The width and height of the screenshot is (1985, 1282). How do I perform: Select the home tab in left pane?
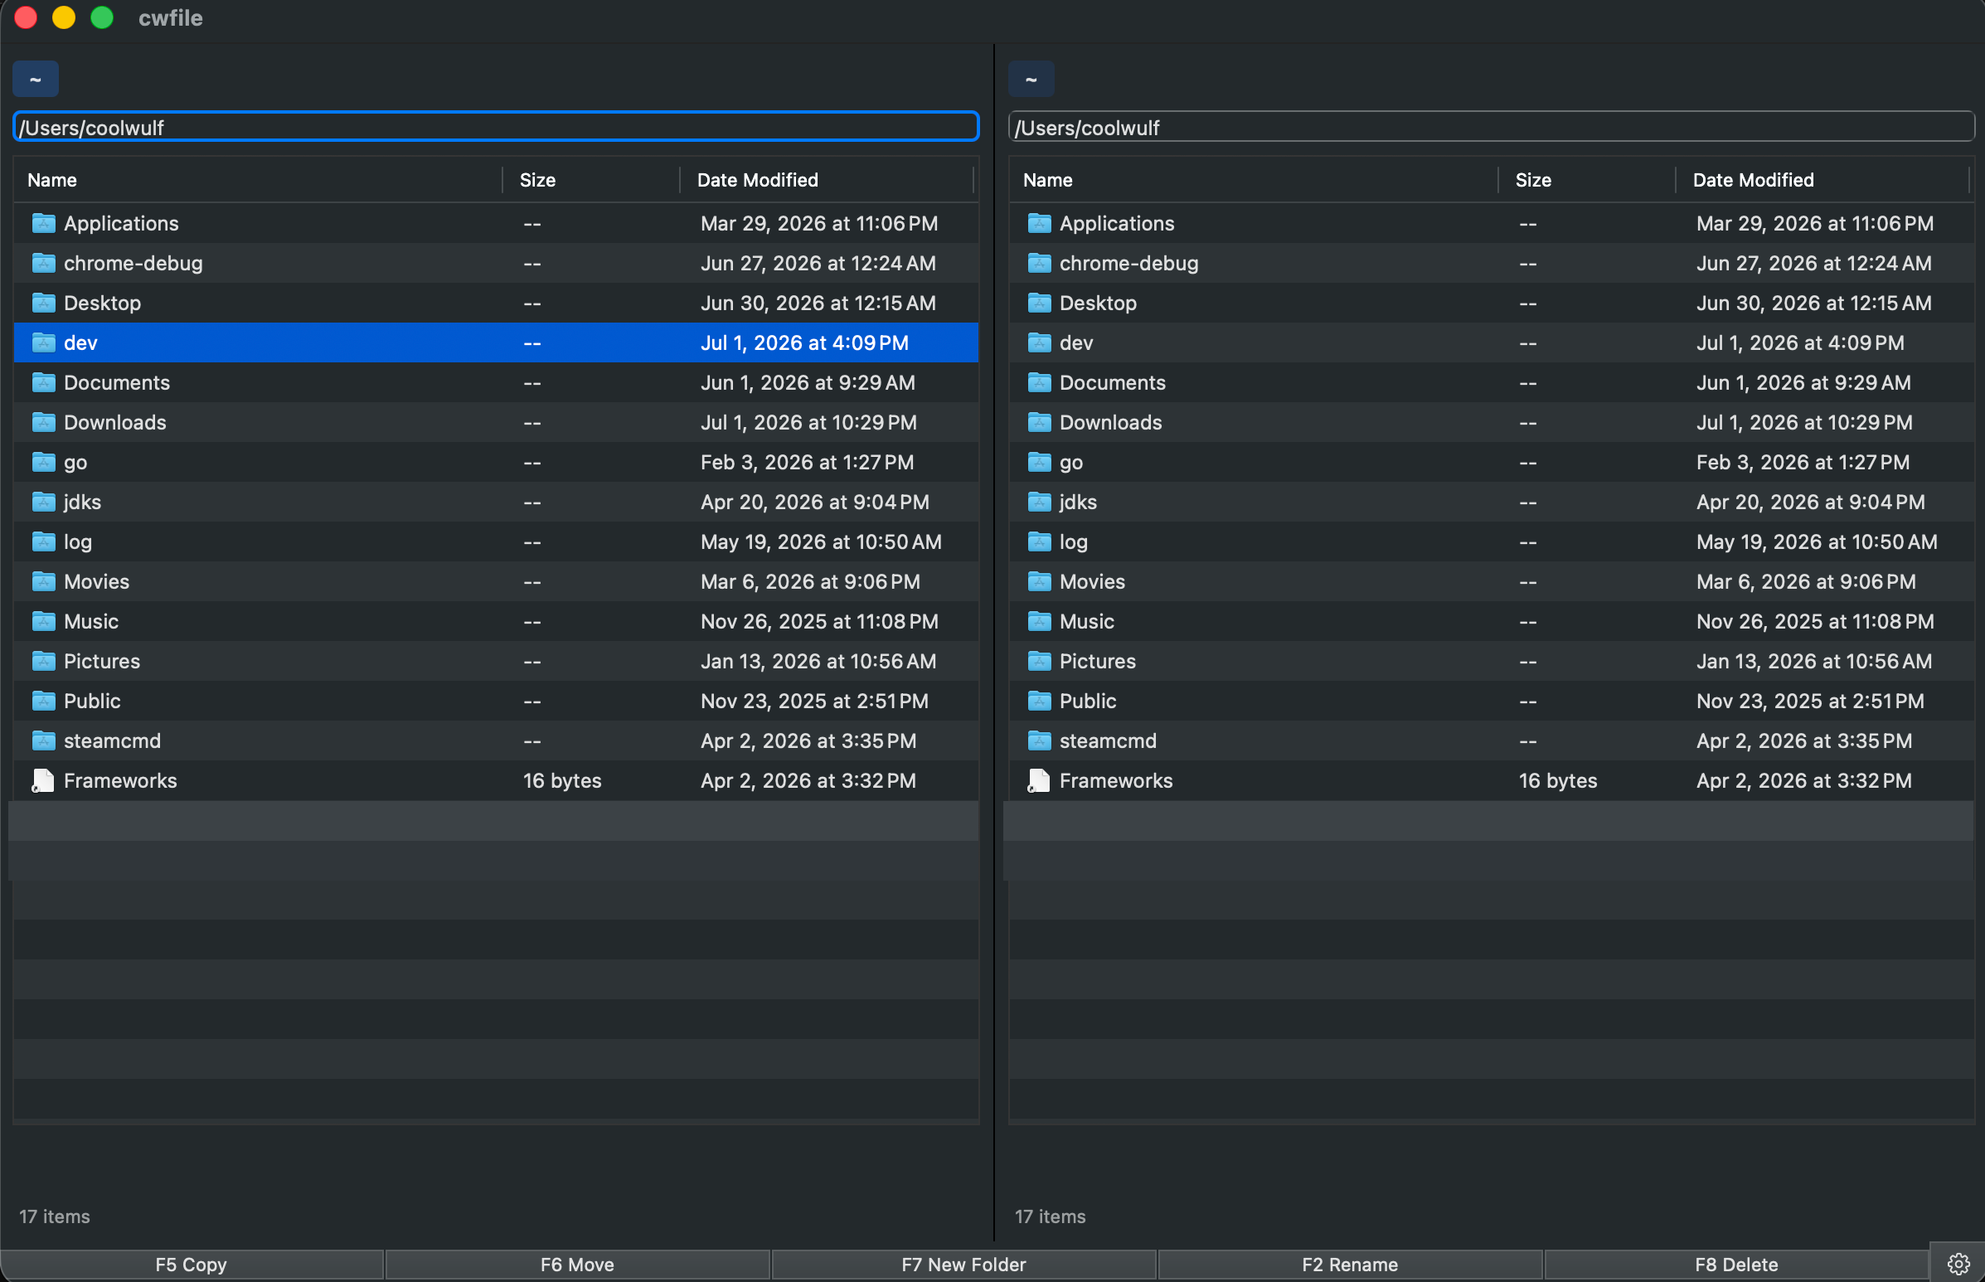[35, 79]
